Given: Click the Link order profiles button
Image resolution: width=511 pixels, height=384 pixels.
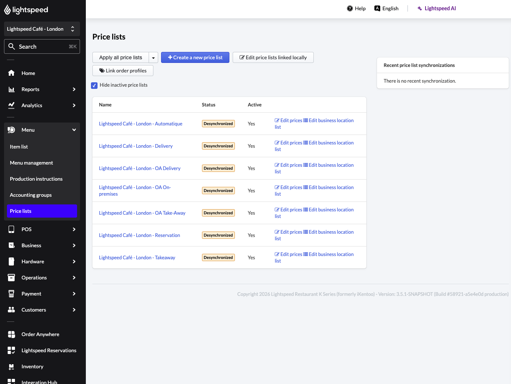Looking at the screenshot, I should click(123, 71).
